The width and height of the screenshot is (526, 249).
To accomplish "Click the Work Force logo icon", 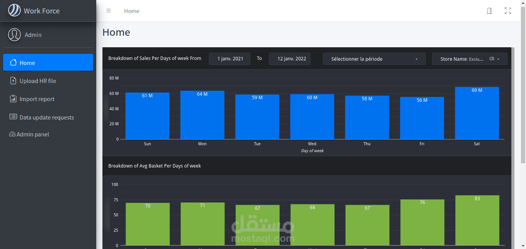I will [14, 10].
